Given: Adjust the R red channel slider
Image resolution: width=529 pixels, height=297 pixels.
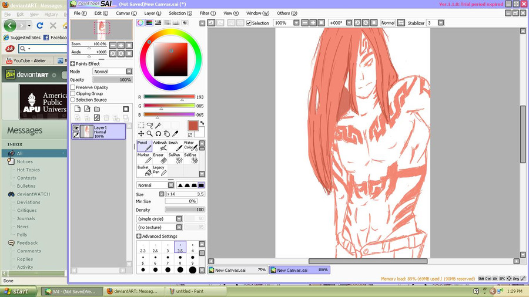Looking at the screenshot, I should coord(169,97).
